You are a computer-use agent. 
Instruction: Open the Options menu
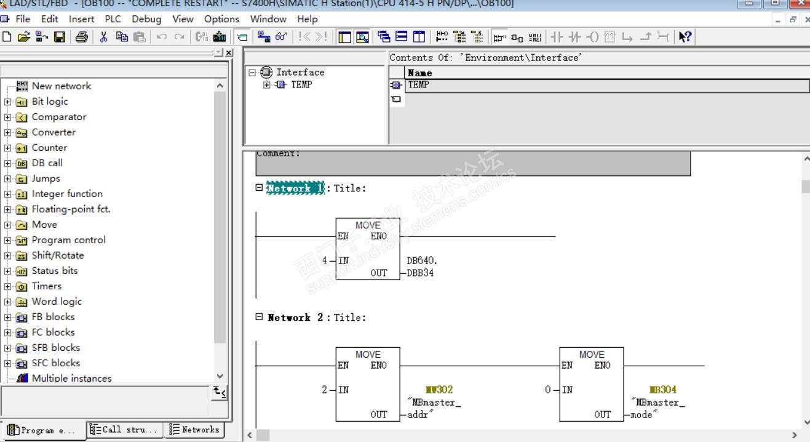(x=221, y=19)
